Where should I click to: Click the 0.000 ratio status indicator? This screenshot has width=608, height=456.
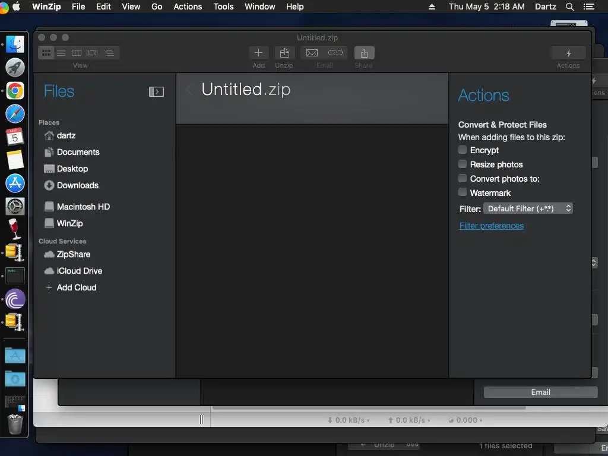(465, 420)
